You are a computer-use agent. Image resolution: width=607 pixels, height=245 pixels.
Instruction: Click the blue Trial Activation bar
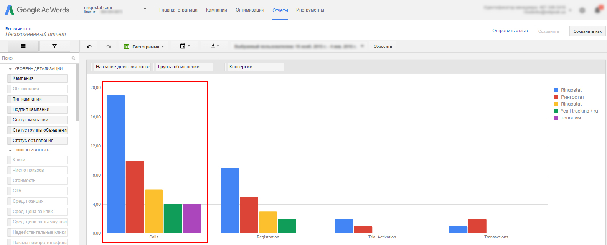tap(344, 226)
